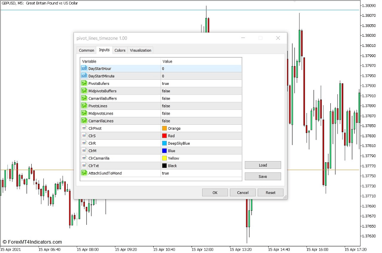Click the Load button
This screenshot has width=382, height=253.
(x=262, y=165)
